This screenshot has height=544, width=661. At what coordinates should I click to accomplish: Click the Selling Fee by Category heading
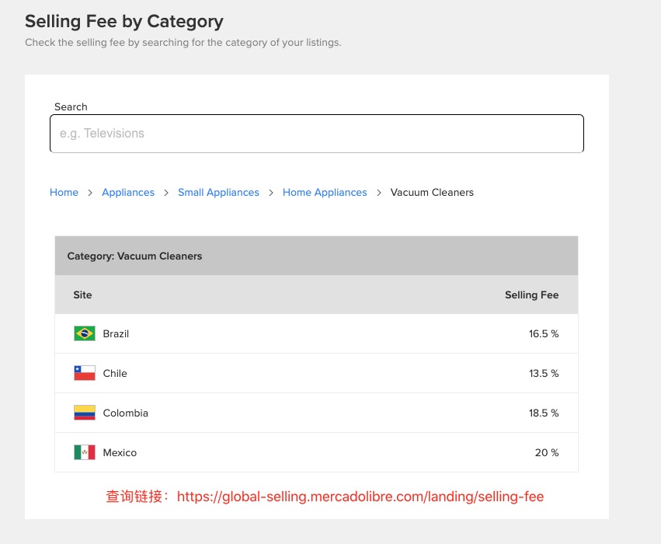[124, 21]
